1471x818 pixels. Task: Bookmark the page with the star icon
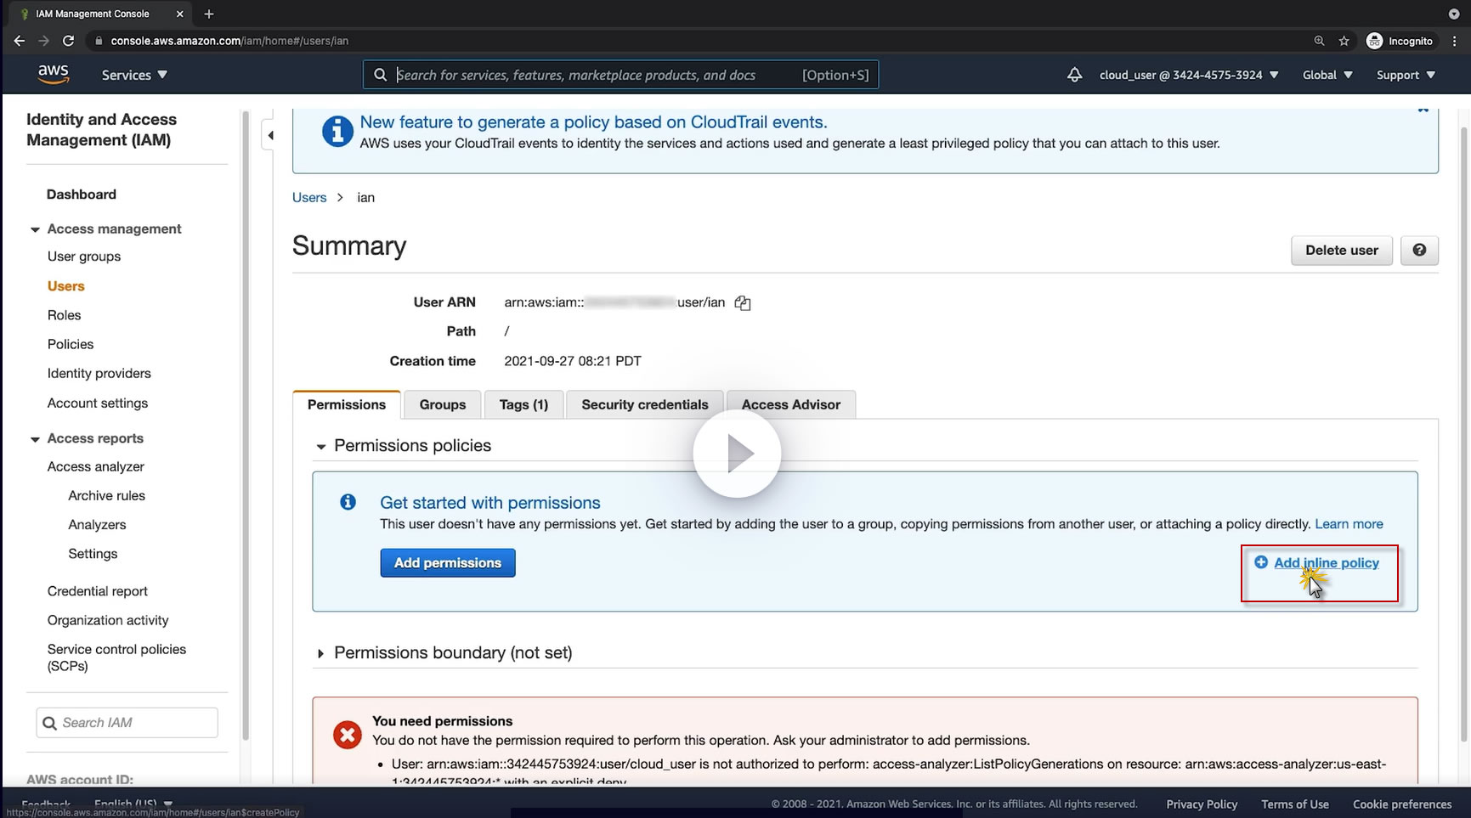[1344, 41]
